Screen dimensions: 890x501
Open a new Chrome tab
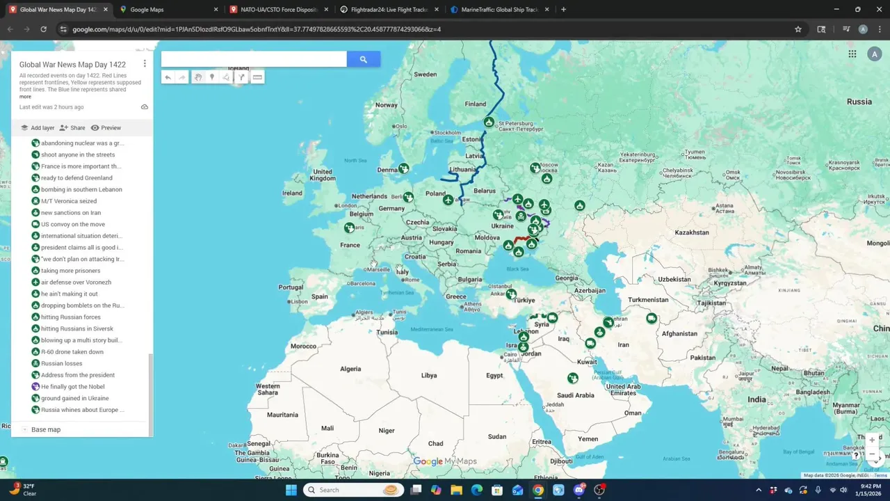tap(563, 10)
